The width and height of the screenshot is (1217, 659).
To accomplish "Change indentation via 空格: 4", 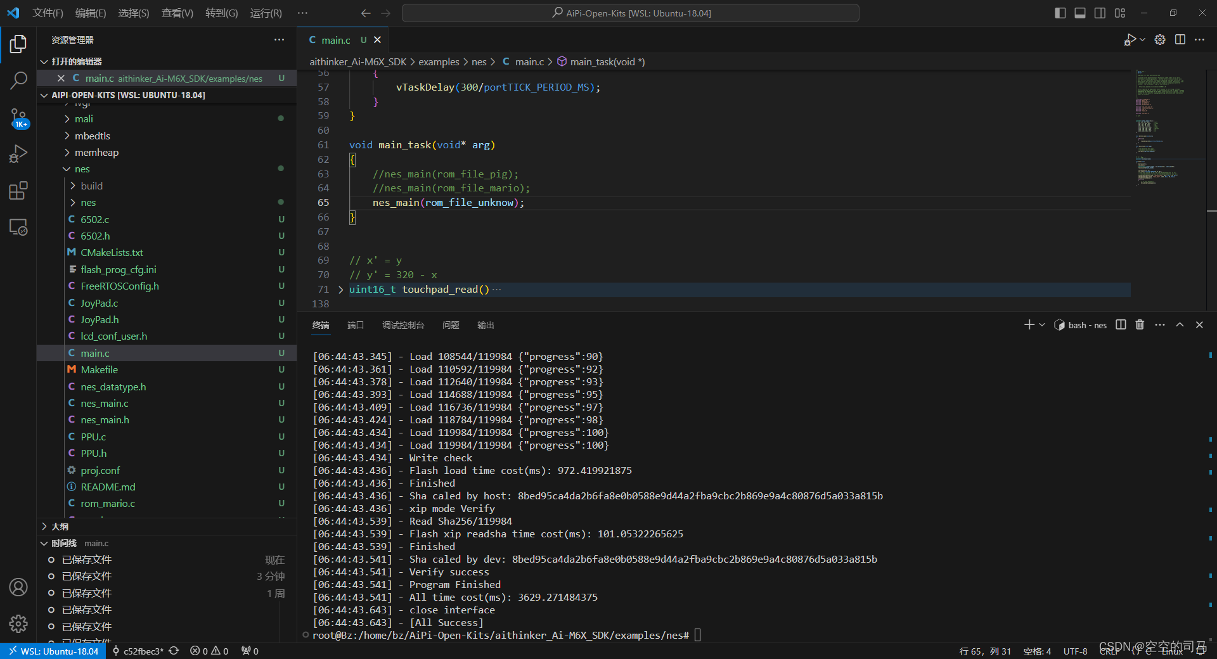I will 1037,651.
